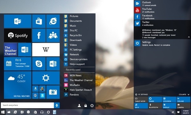Viewport: 191px width, 115px height.
Task: Open the OneNote tile
Action: point(53,64)
